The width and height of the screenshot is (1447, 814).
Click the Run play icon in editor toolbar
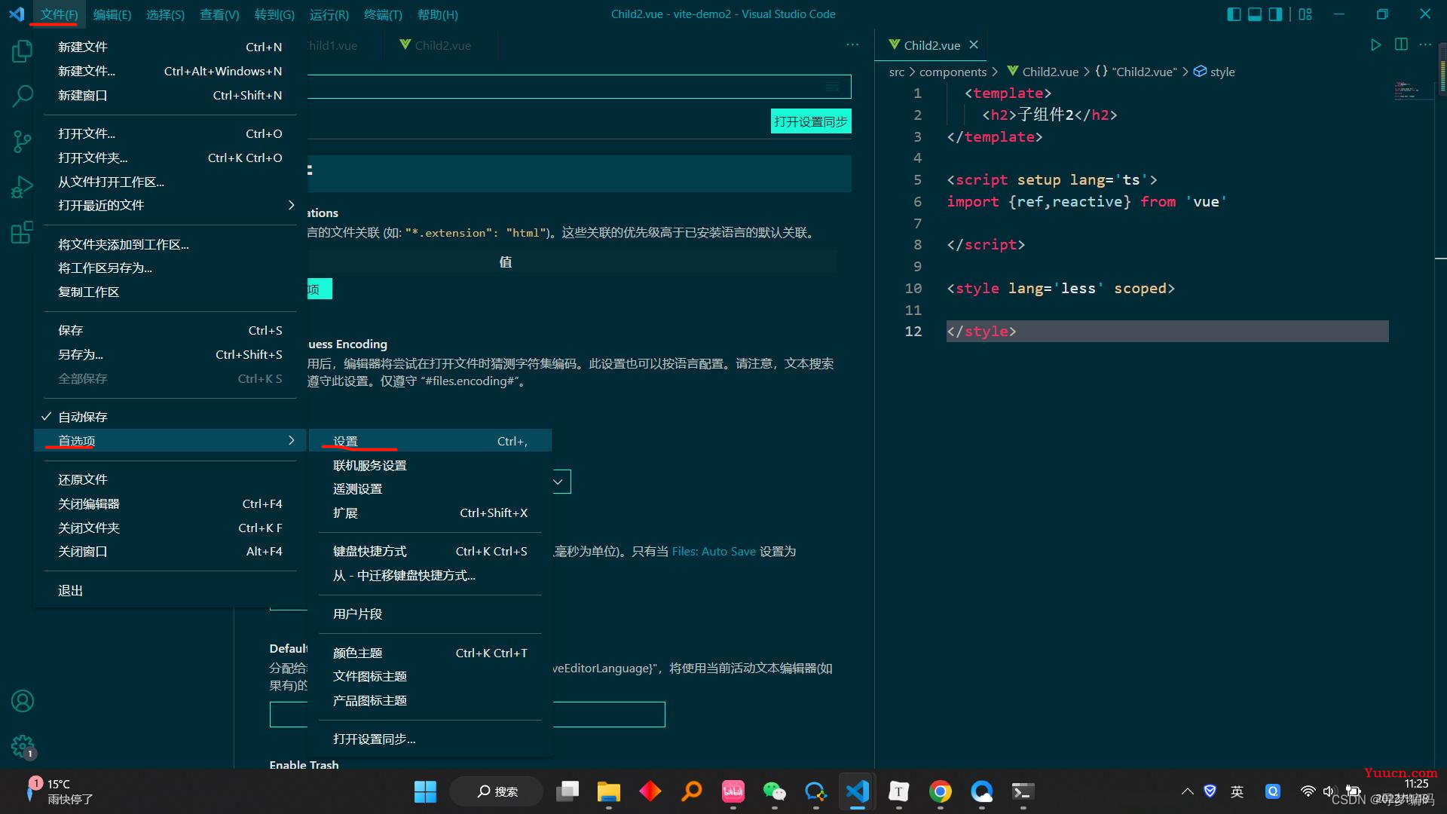point(1375,45)
